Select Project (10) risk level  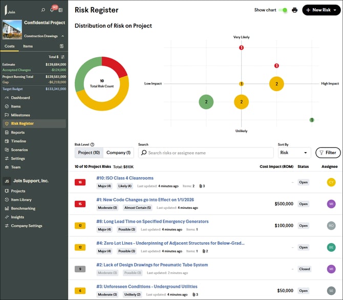pyautogui.click(x=89, y=153)
